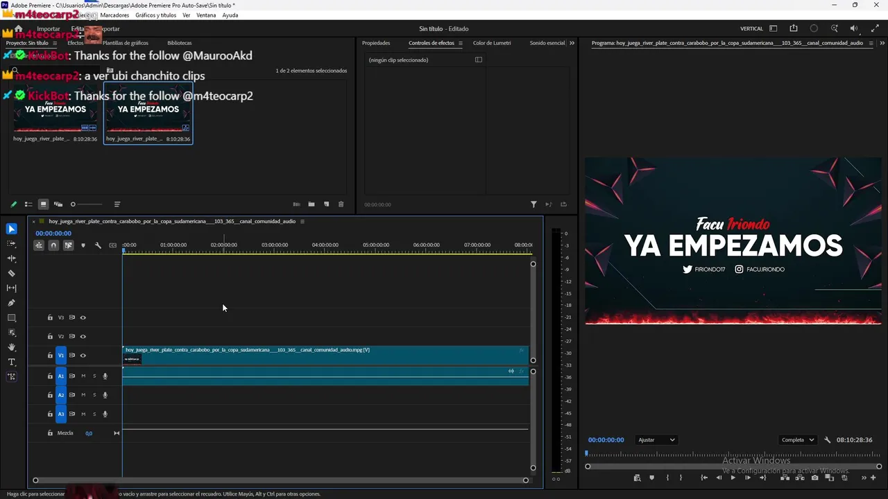Click the trash Delete icon in Project panel
This screenshot has height=499, width=888.
tap(341, 204)
